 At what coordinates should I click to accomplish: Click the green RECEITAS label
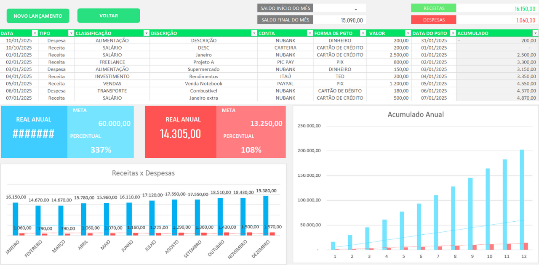point(434,8)
